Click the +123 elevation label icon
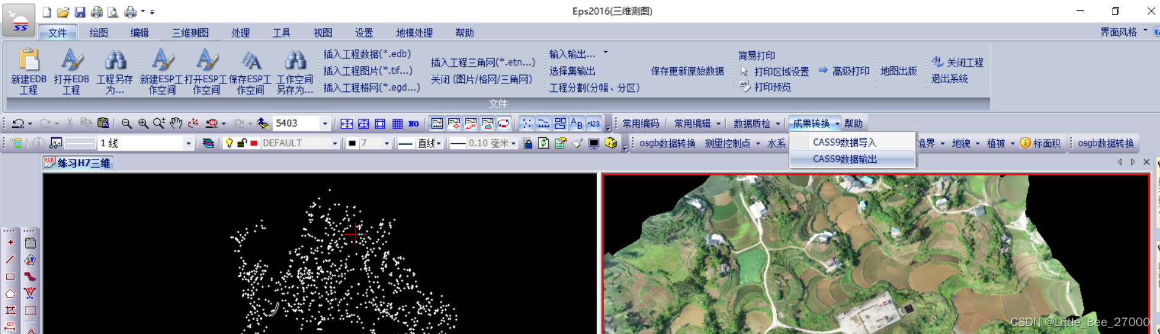This screenshot has height=334, width=1160. (x=593, y=124)
